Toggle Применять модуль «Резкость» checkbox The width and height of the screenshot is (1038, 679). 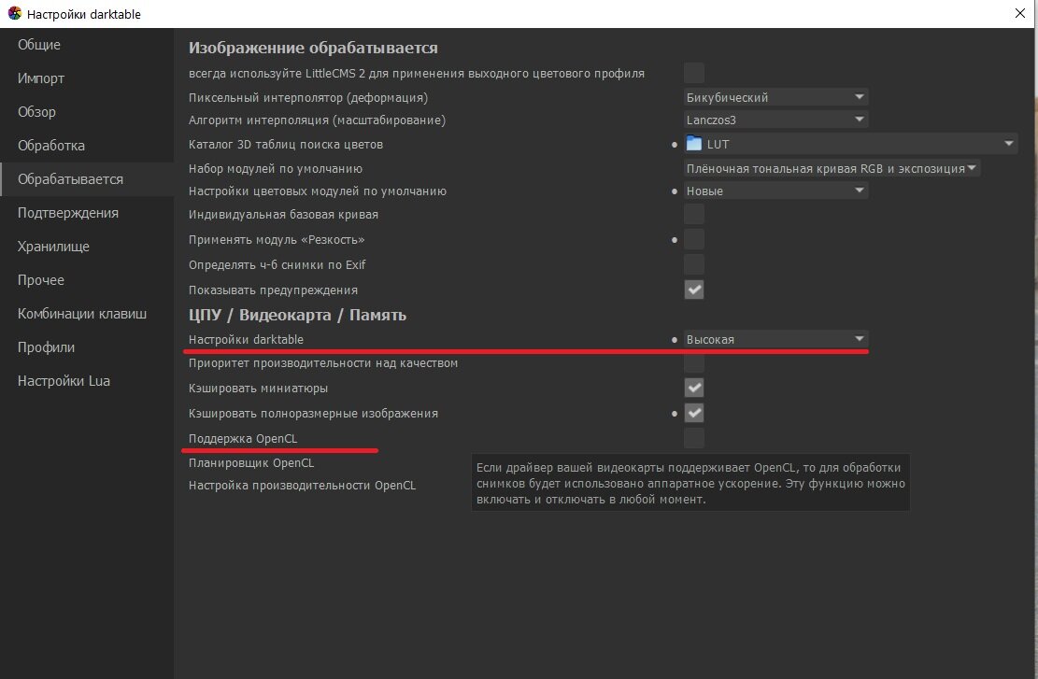(694, 240)
